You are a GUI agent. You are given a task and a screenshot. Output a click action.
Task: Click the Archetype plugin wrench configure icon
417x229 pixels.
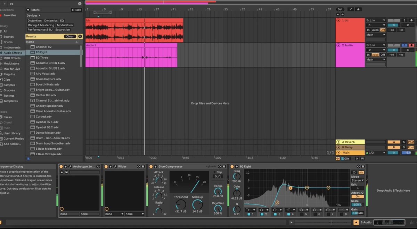click(70, 167)
